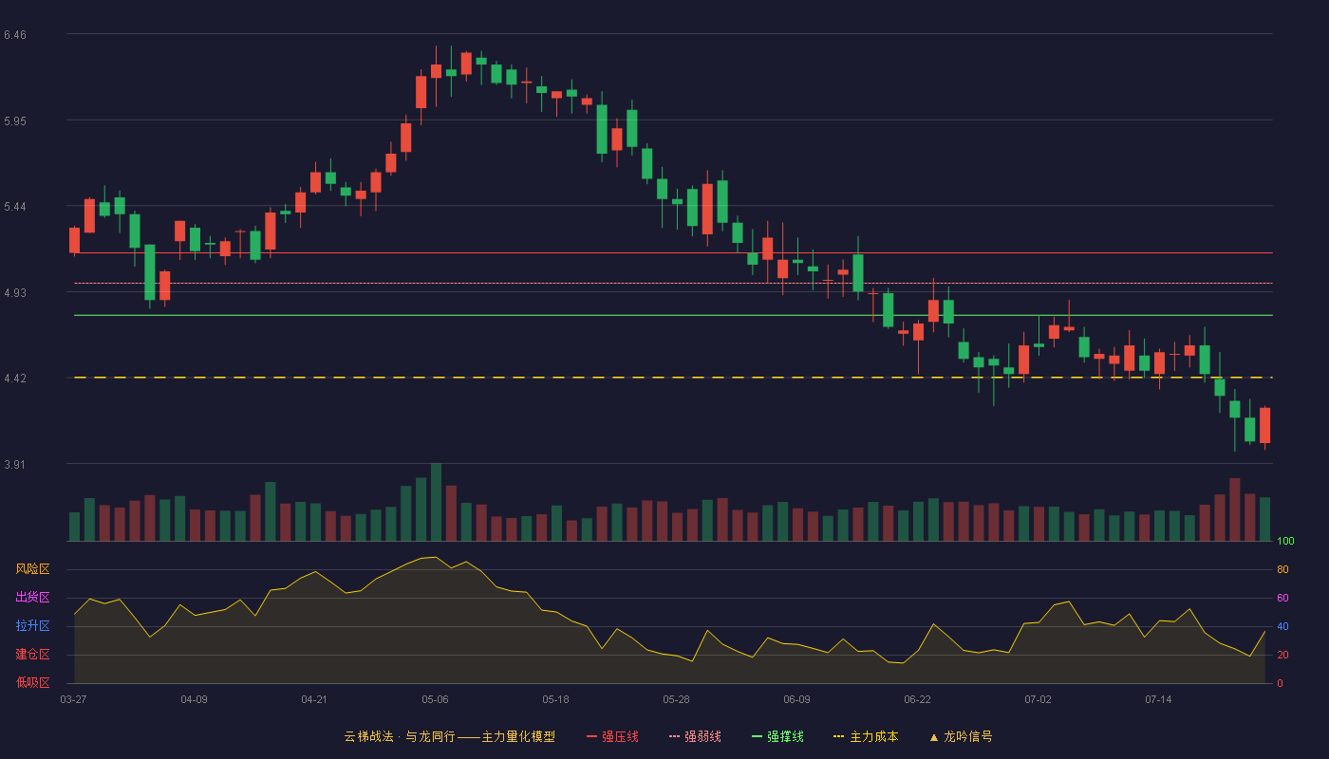Select the 4.42 price axis label
Screen dimensions: 1329x759
click(x=15, y=379)
